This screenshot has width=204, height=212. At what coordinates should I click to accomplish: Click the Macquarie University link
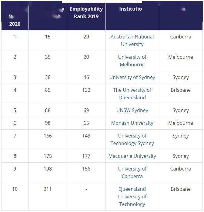pyautogui.click(x=132, y=156)
